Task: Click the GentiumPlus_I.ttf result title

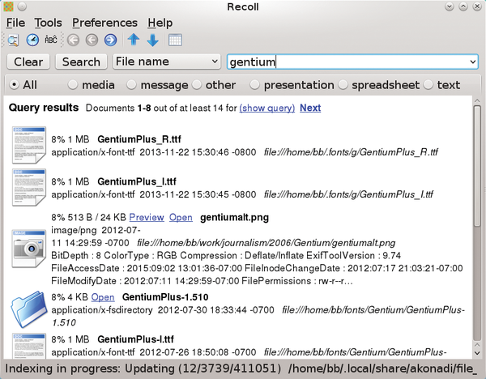Action: pos(137,181)
